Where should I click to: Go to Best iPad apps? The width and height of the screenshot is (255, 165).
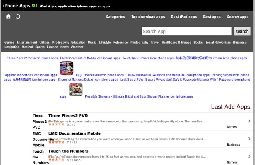tap(184, 16)
